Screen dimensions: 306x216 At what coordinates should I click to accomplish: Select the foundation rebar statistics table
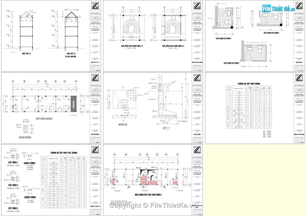(x=249, y=107)
